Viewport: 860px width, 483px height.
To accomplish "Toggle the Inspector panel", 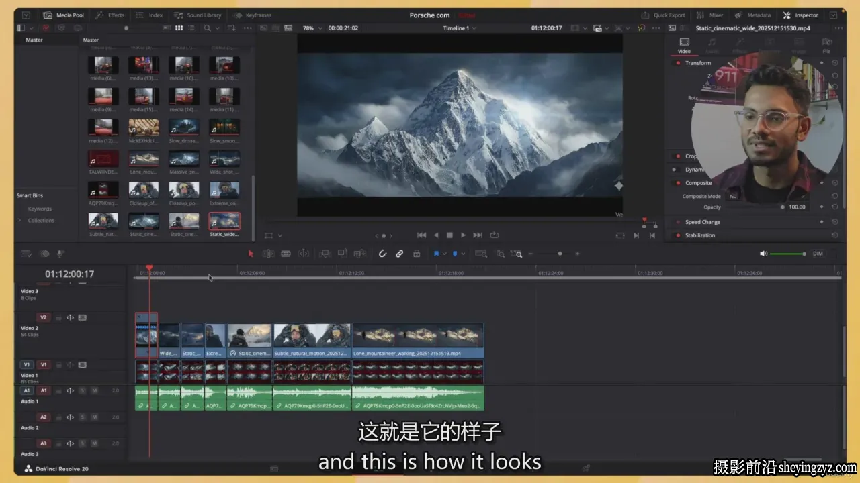I will click(800, 15).
